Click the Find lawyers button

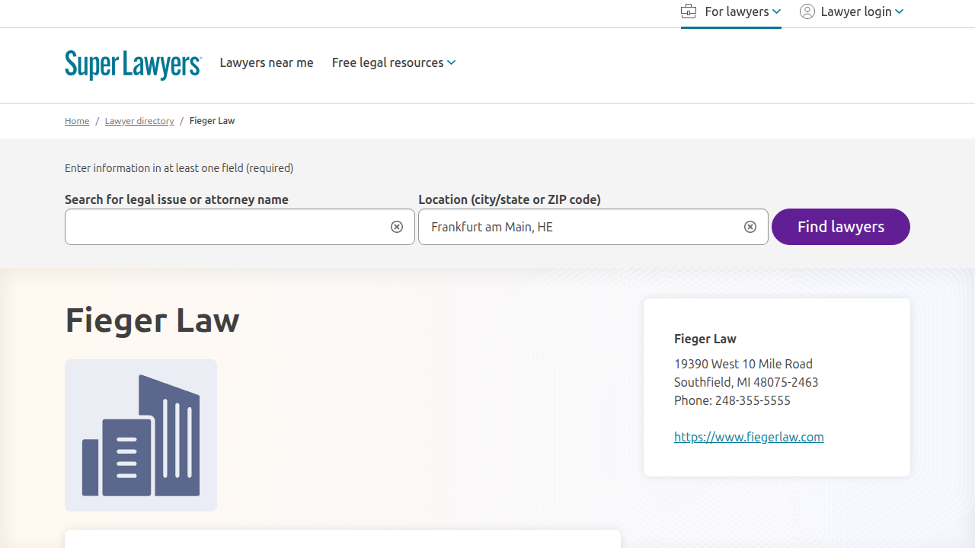pos(841,227)
